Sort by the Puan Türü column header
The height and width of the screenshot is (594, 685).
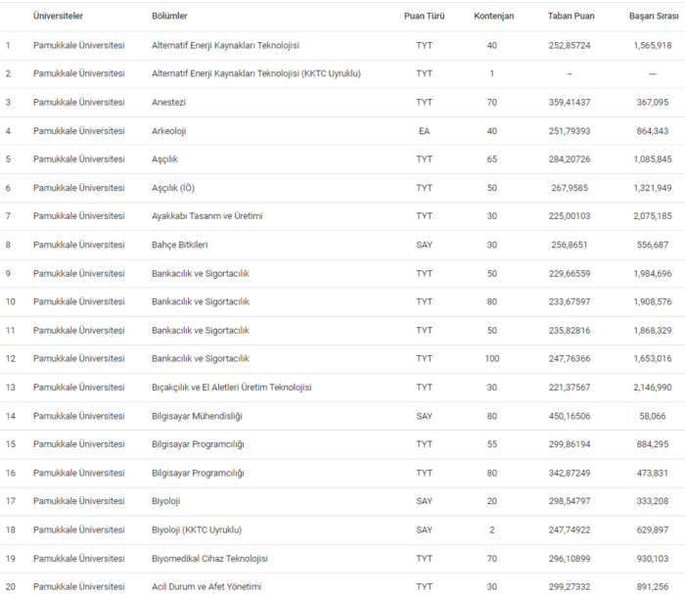tap(424, 17)
